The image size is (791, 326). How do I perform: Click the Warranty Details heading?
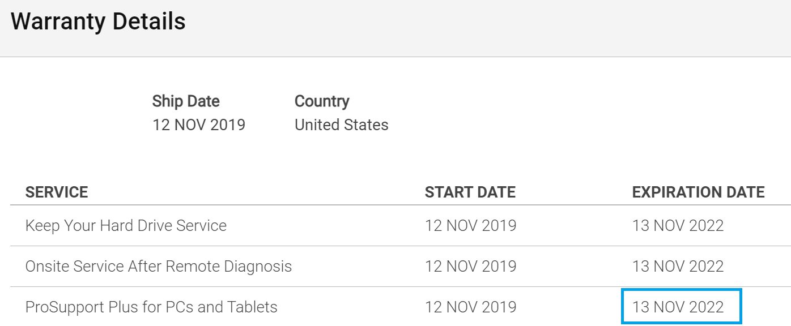click(98, 22)
